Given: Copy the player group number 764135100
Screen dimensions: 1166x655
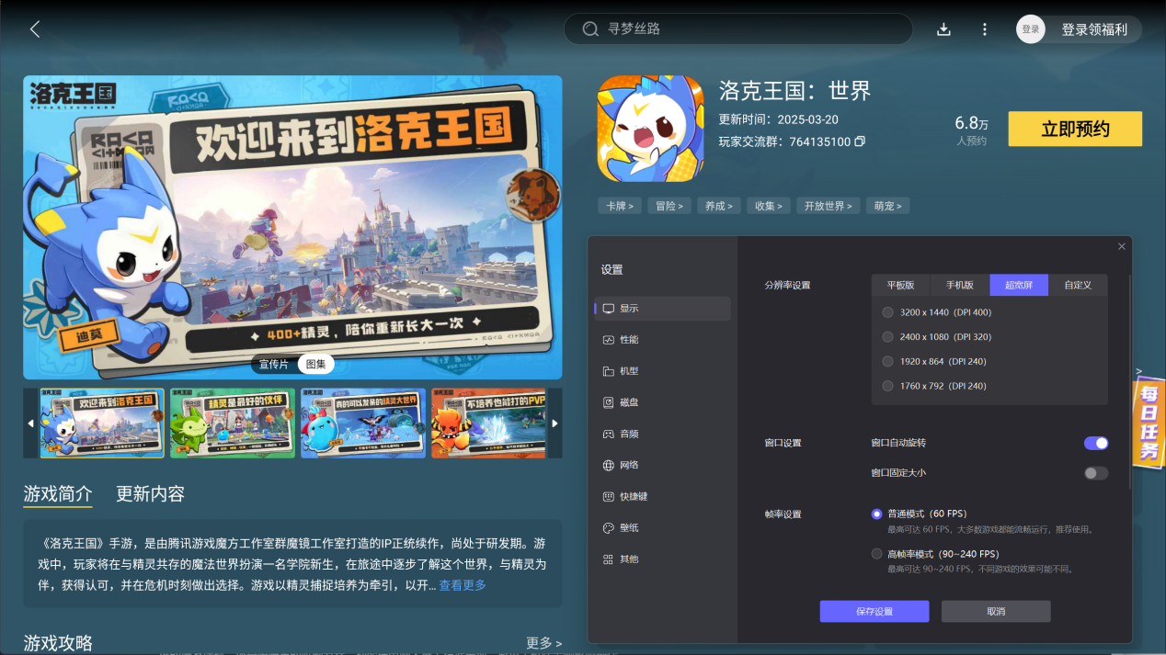Looking at the screenshot, I should point(860,142).
